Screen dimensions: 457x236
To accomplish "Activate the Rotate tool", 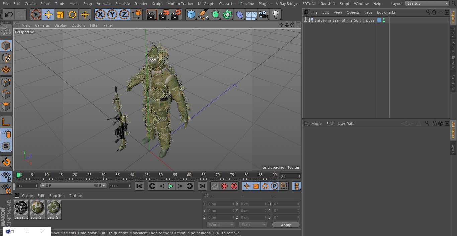I will 72,15.
